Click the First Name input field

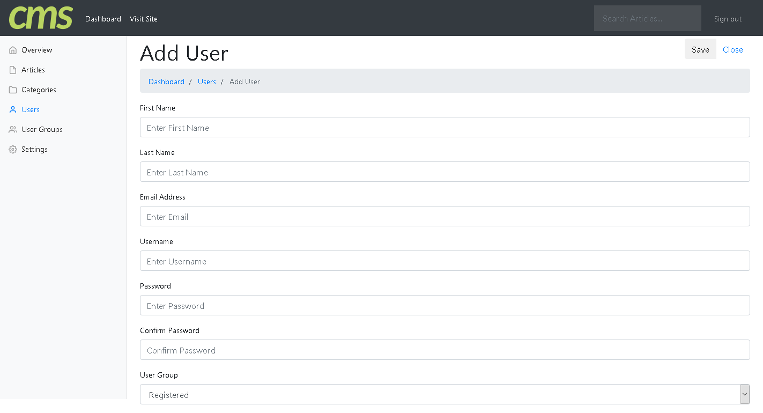coord(444,127)
